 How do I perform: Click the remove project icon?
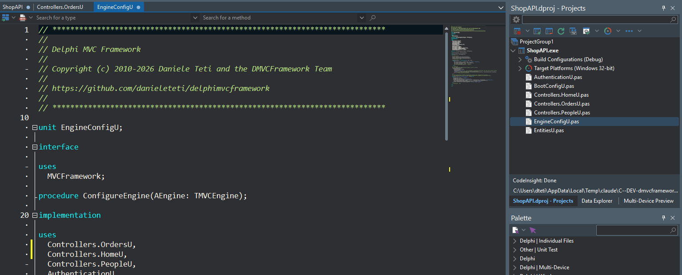pos(549,31)
